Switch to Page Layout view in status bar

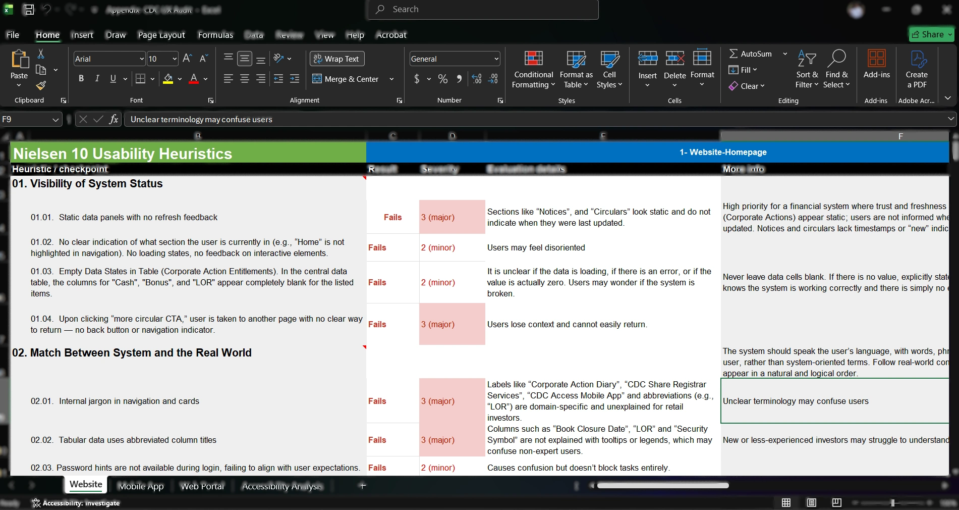coord(812,502)
